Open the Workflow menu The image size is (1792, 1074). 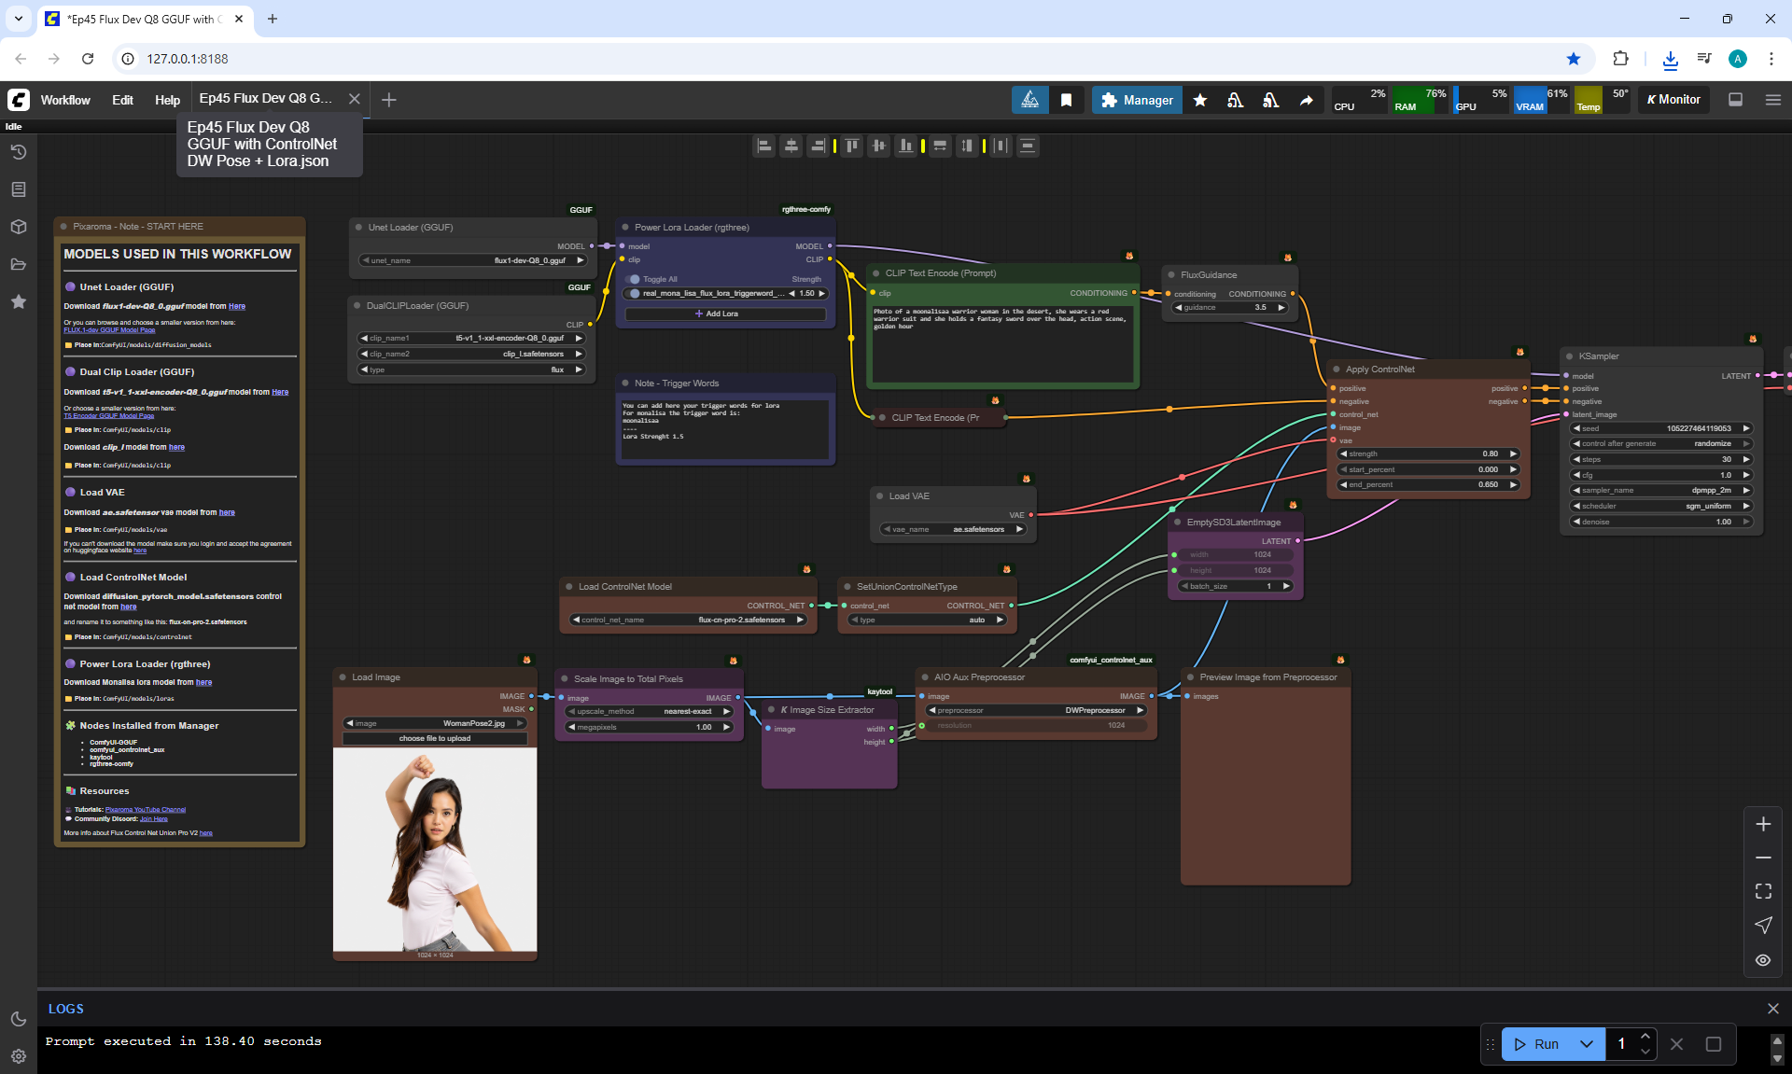pos(65,100)
